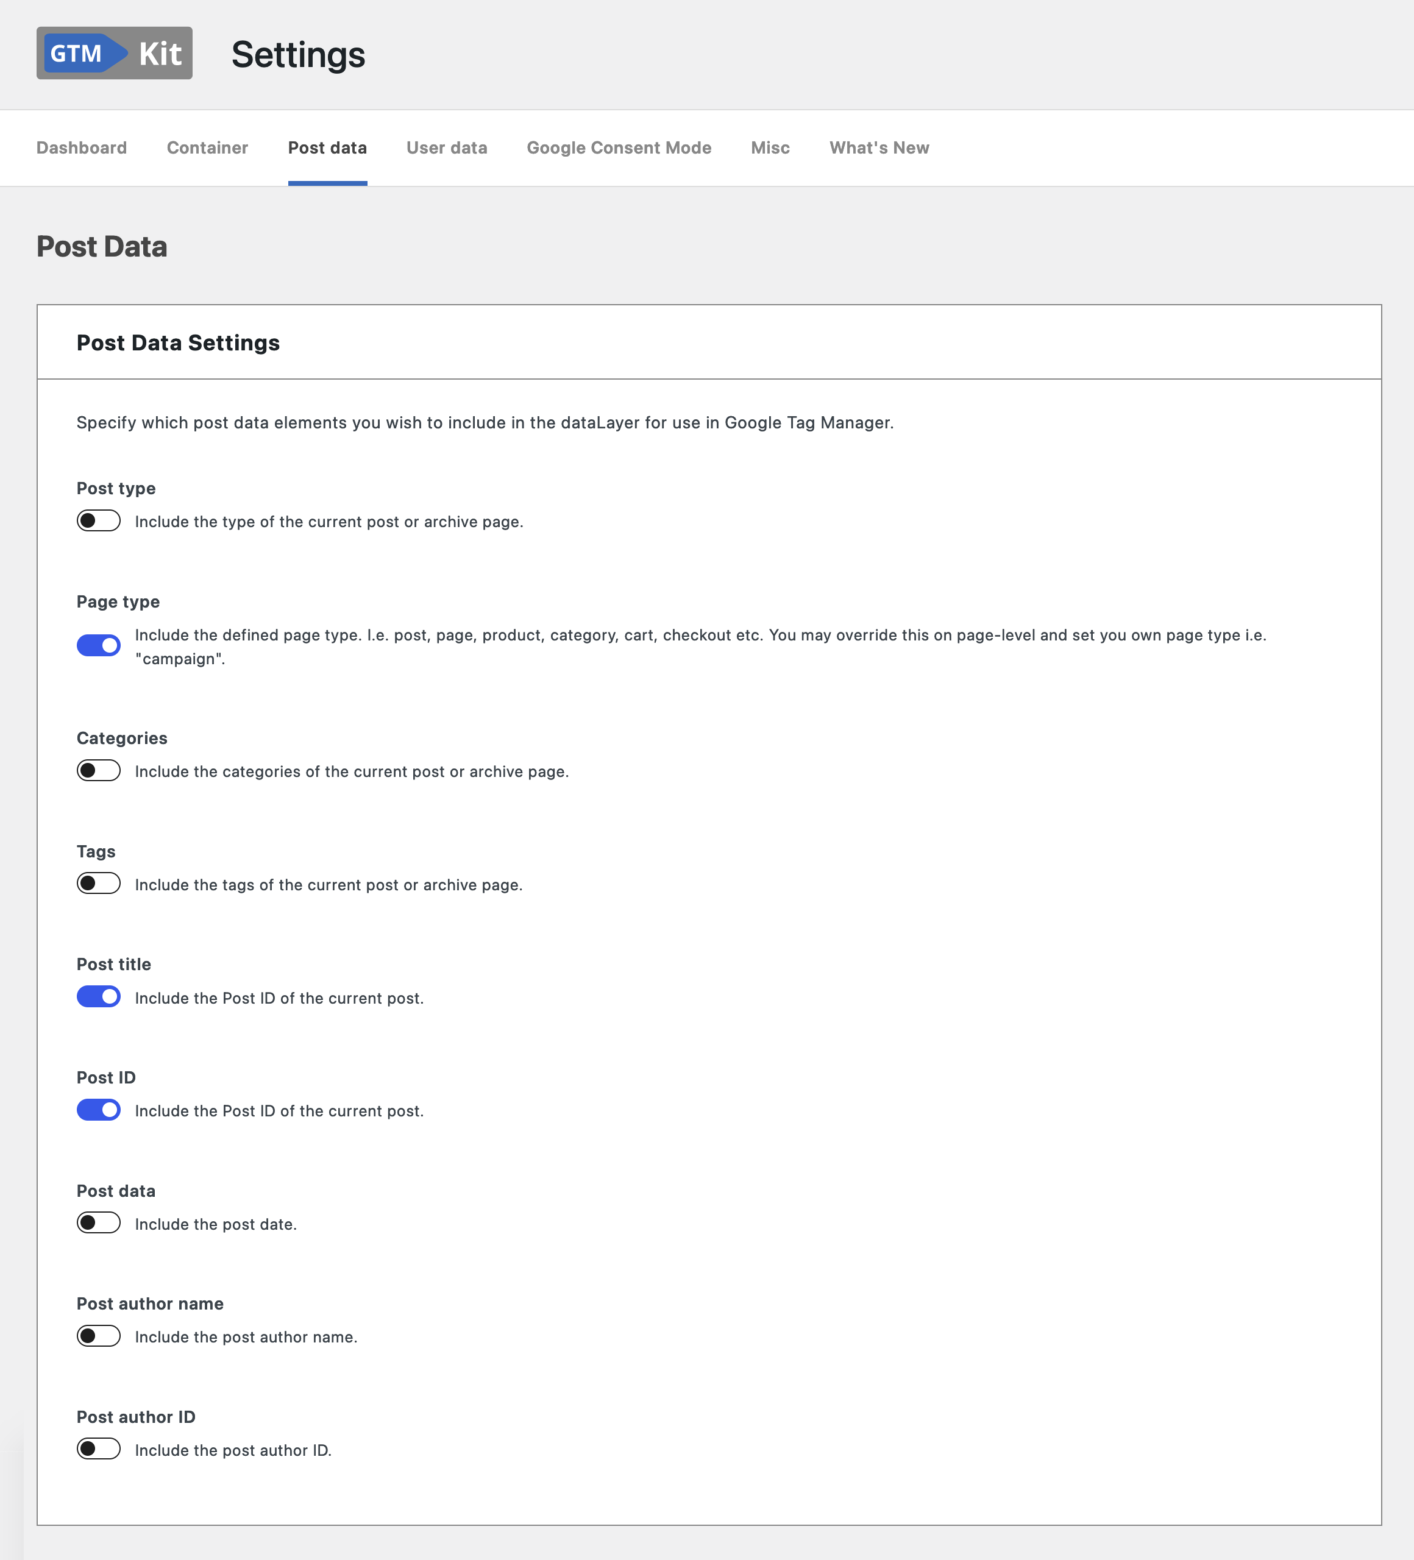Switch to Container settings tab

point(207,147)
